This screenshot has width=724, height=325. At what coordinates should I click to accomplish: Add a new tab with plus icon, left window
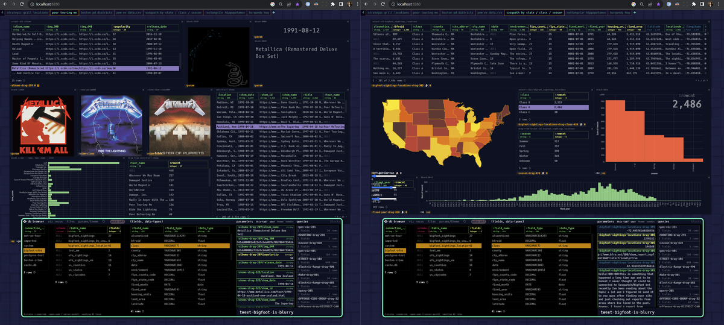273,12
